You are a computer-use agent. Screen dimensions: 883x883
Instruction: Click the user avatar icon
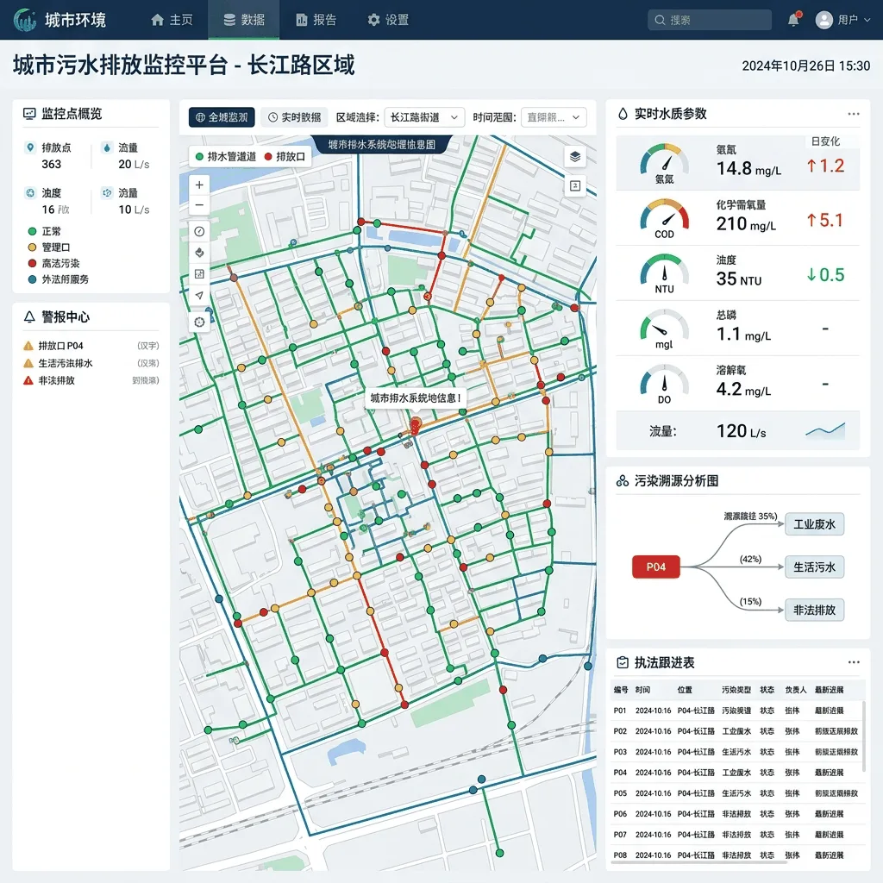point(824,20)
